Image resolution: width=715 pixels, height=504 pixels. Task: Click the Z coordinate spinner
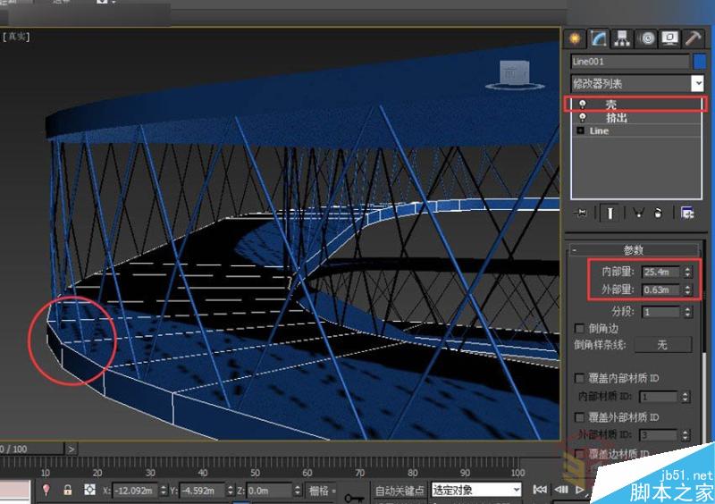coord(298,491)
